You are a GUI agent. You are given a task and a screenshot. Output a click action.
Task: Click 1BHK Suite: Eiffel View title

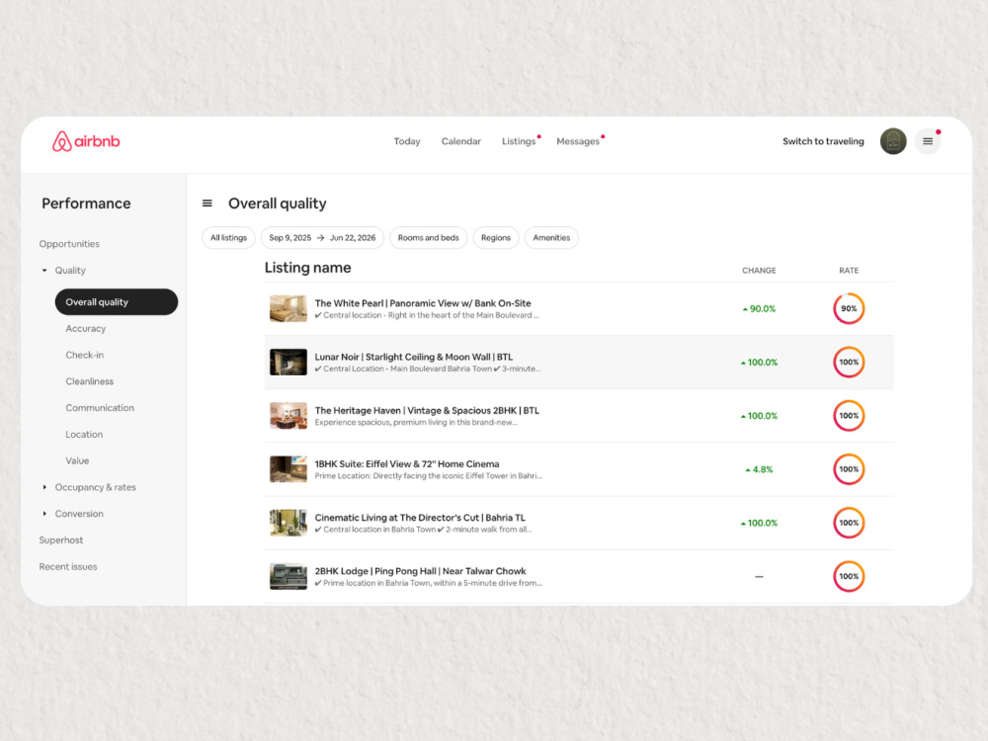pyautogui.click(x=406, y=463)
